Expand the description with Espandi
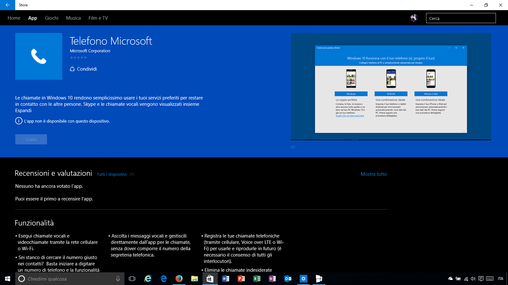This screenshot has width=508, height=285. 23,111
